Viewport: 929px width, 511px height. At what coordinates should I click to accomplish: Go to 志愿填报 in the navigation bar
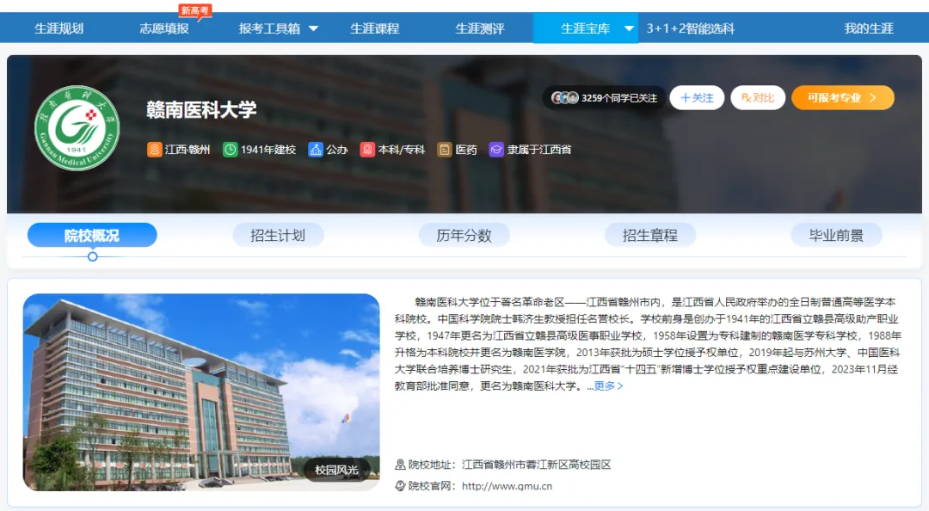(164, 28)
